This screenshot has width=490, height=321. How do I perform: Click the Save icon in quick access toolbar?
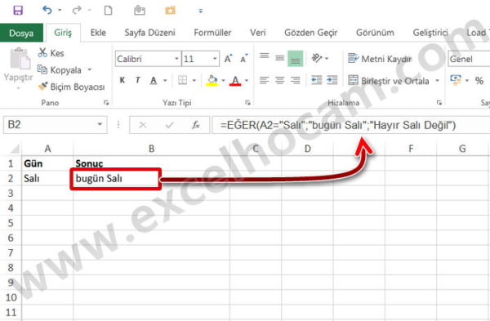tap(18, 11)
